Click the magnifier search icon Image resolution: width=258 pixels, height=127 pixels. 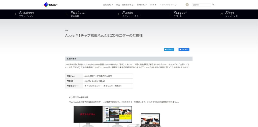[x=213, y=5]
